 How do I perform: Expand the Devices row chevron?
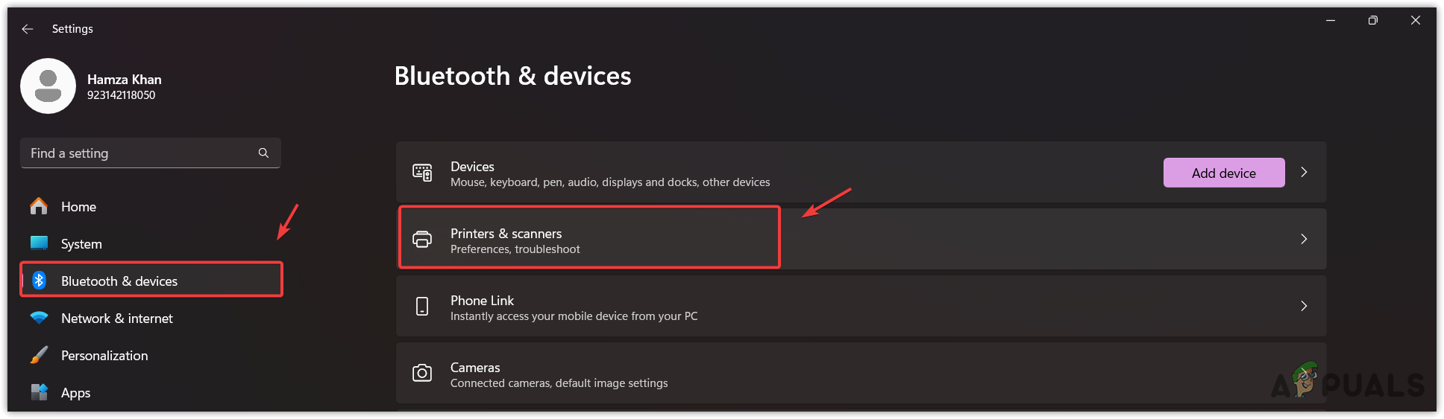coord(1304,172)
